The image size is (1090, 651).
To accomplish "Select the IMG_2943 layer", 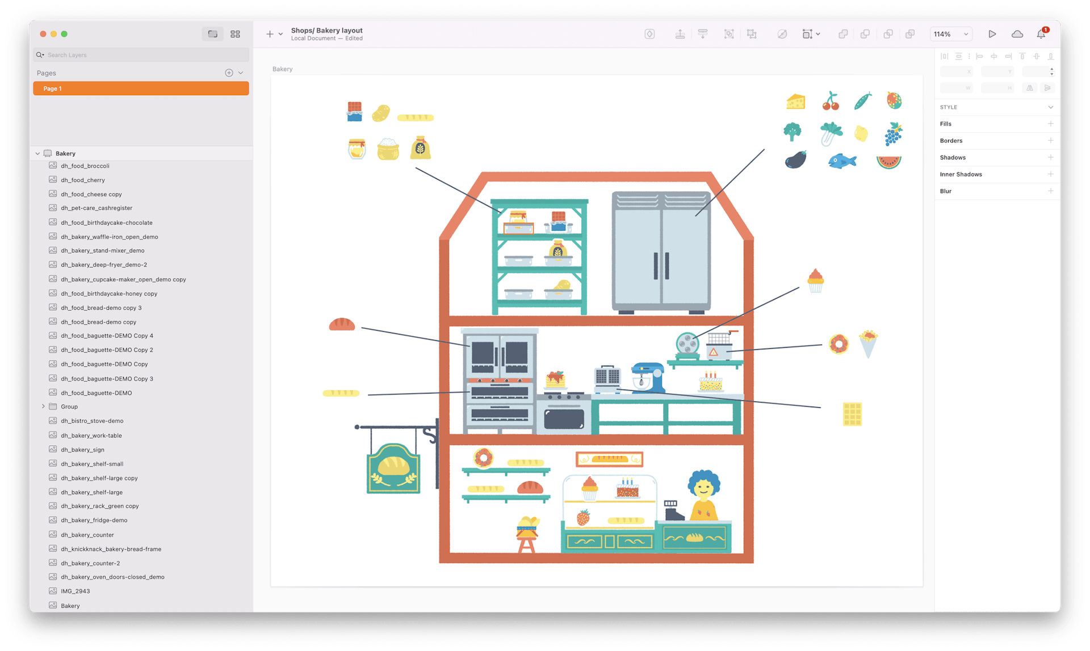I will point(142,591).
